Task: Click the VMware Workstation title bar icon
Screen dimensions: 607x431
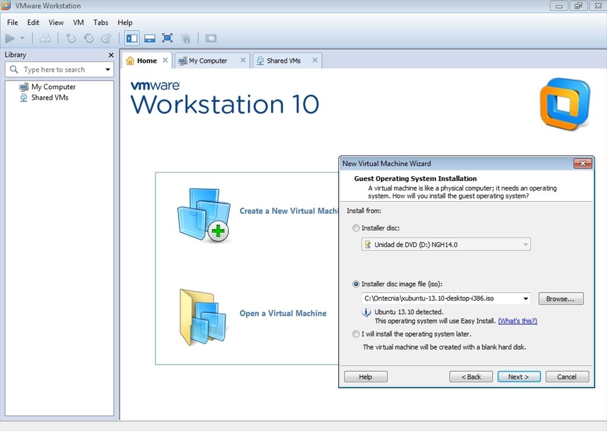Action: pyautogui.click(x=6, y=5)
